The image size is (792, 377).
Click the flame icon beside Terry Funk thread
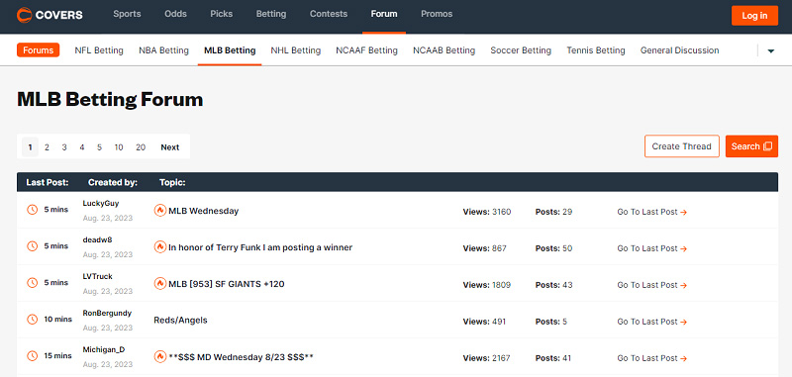coord(160,246)
